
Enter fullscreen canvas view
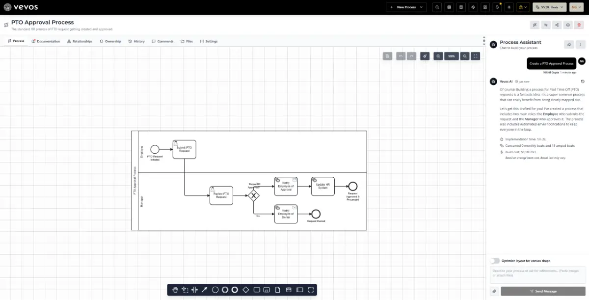click(x=476, y=56)
